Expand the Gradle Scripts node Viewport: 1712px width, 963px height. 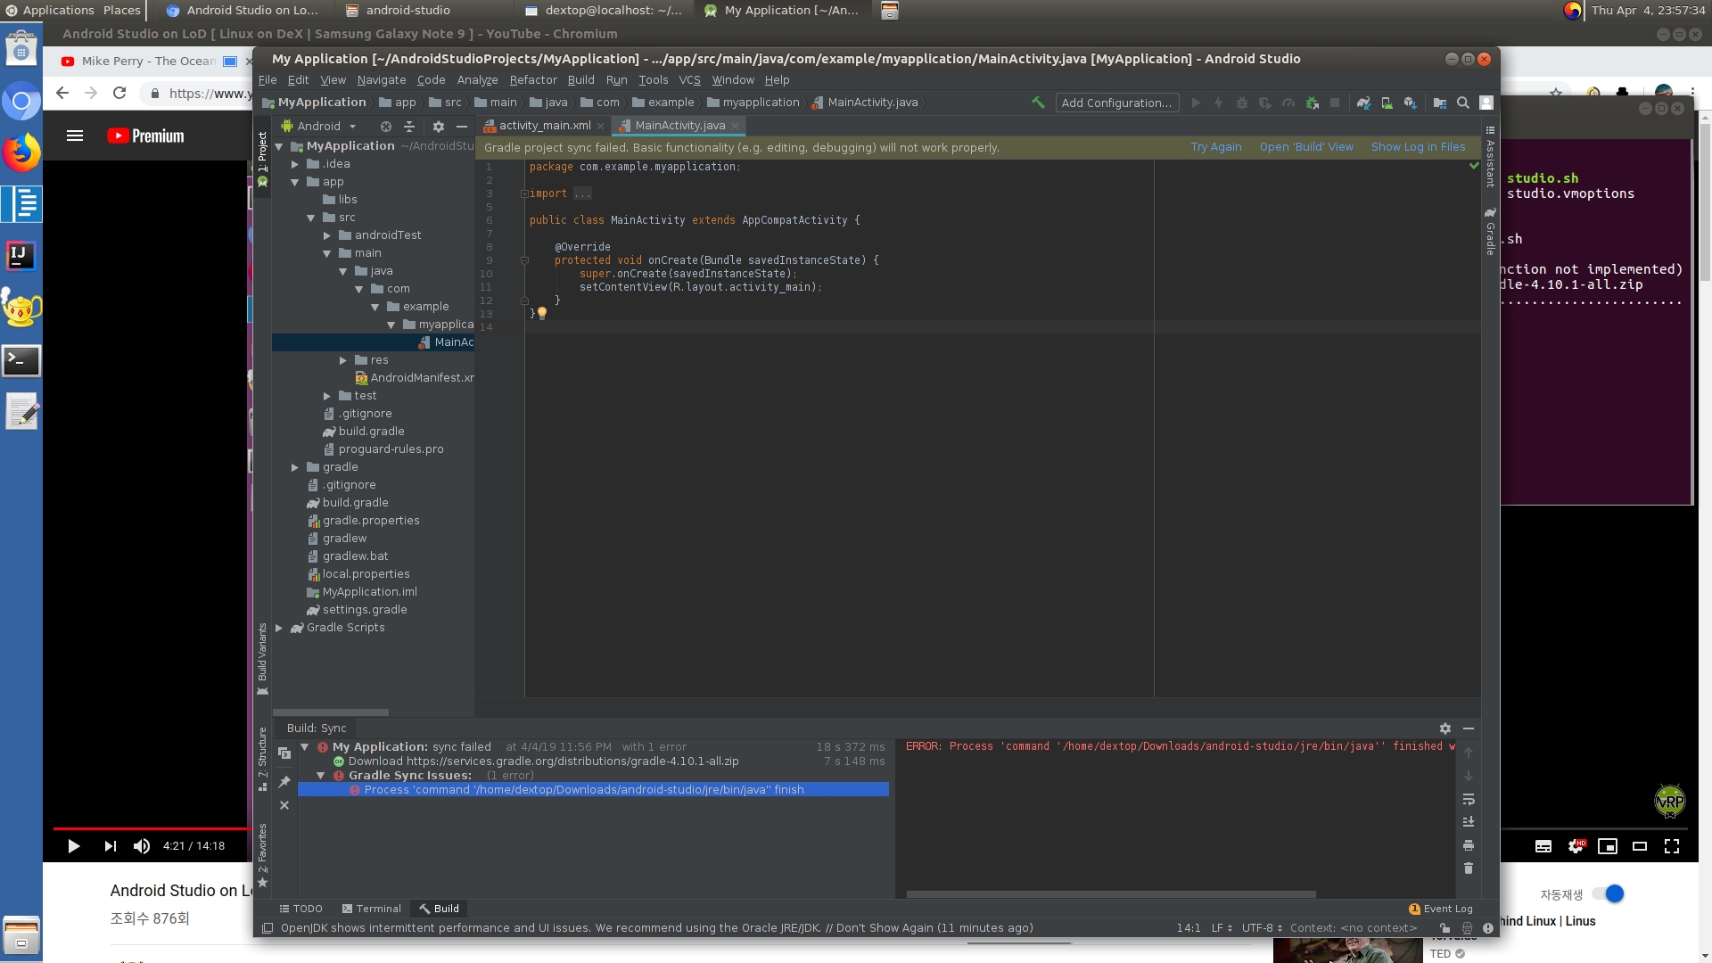point(279,628)
